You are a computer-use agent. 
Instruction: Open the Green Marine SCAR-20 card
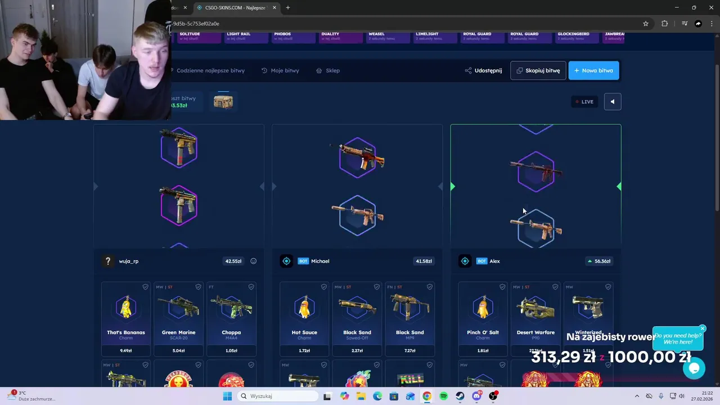point(178,319)
